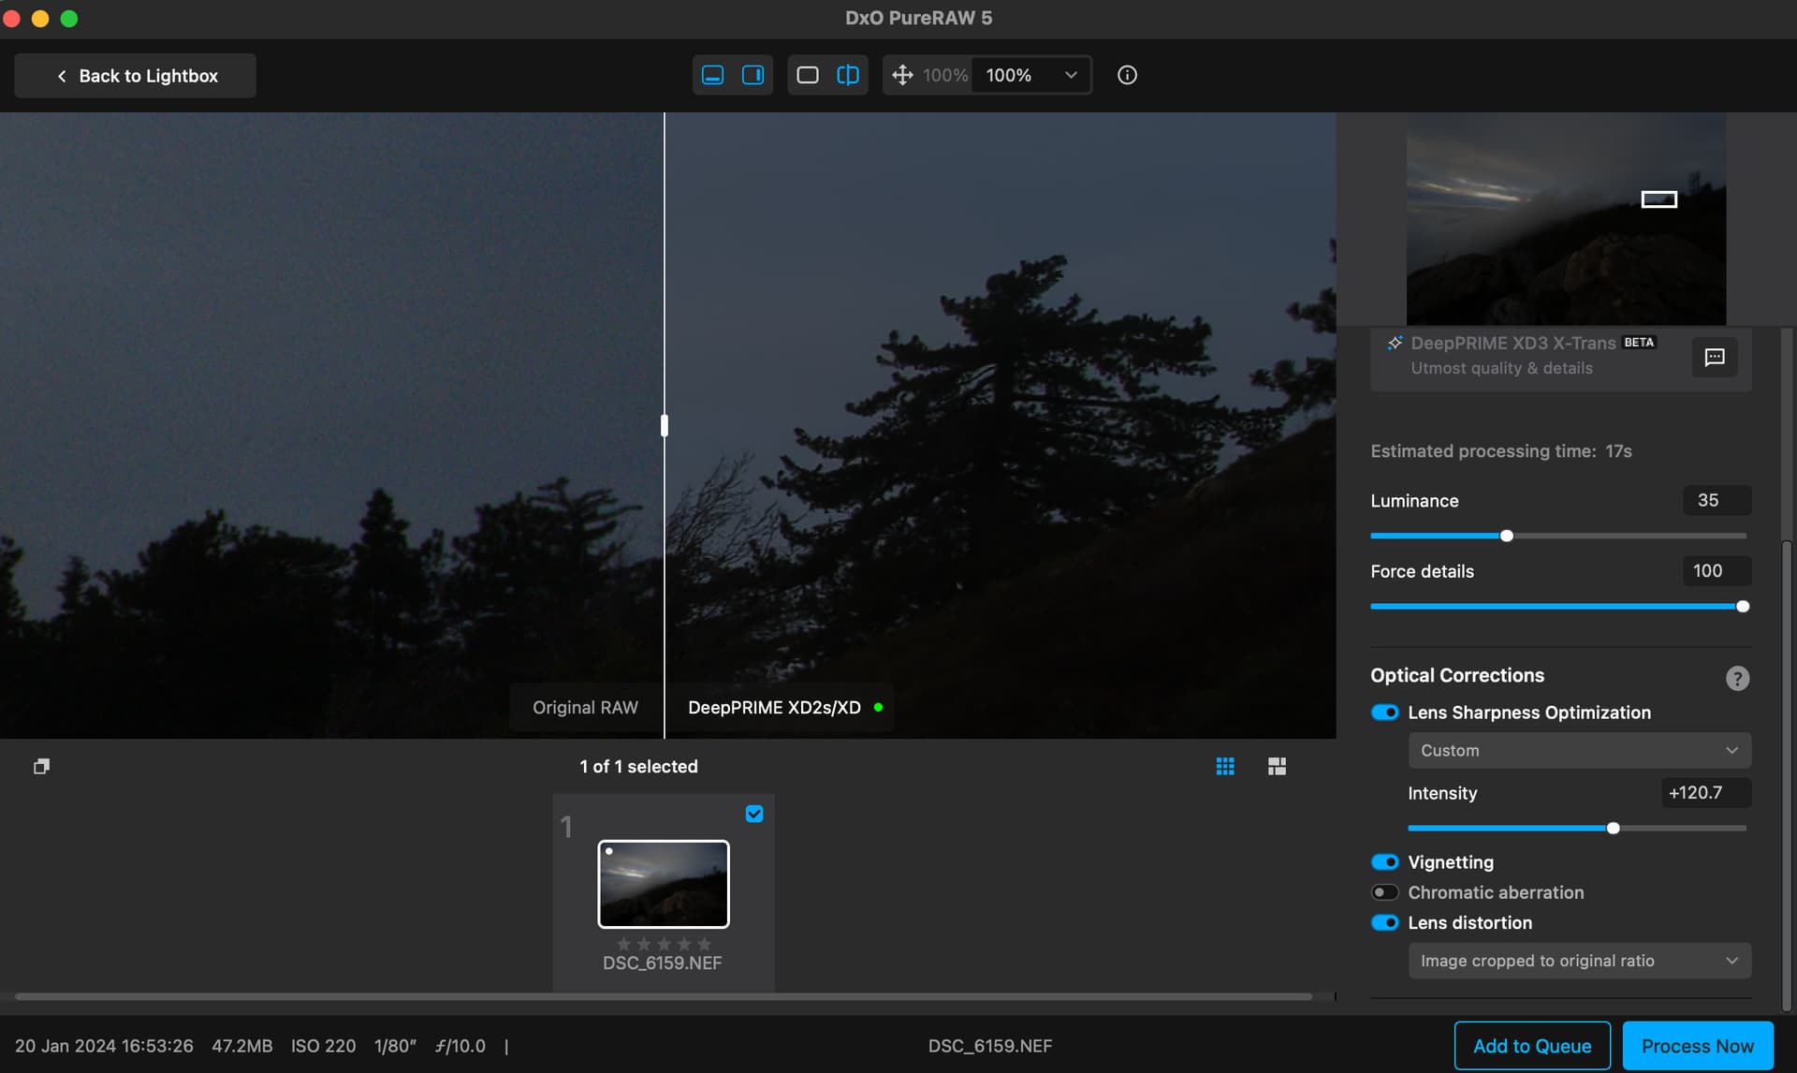Toggle the bottom filmstrip panel icon
The height and width of the screenshot is (1073, 1797).
point(712,75)
